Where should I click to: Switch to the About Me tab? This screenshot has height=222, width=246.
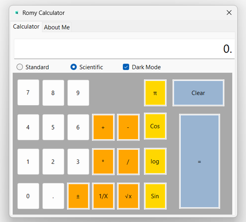coord(57,27)
